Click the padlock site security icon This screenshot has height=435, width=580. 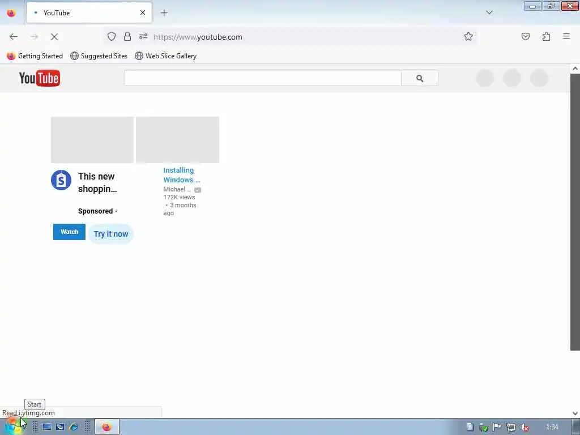127,36
